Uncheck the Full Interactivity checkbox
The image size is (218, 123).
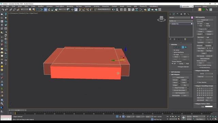(x=200, y=68)
